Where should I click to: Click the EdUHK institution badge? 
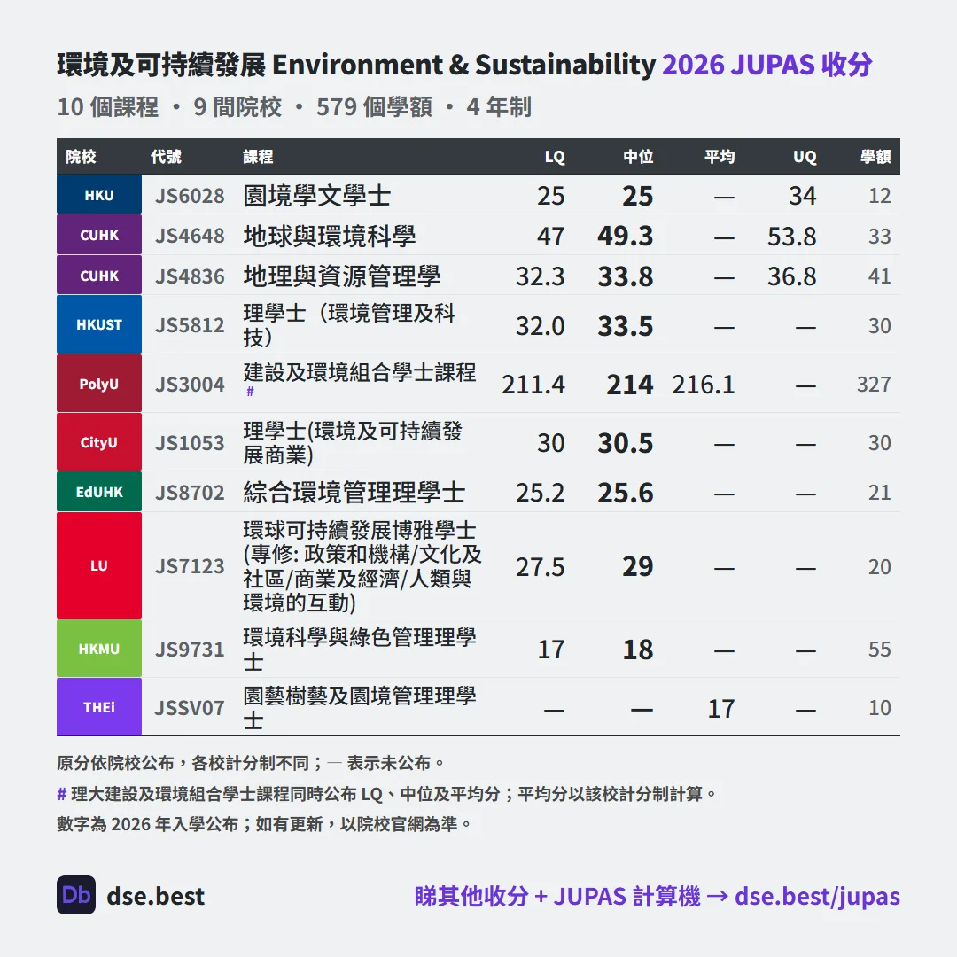point(99,492)
